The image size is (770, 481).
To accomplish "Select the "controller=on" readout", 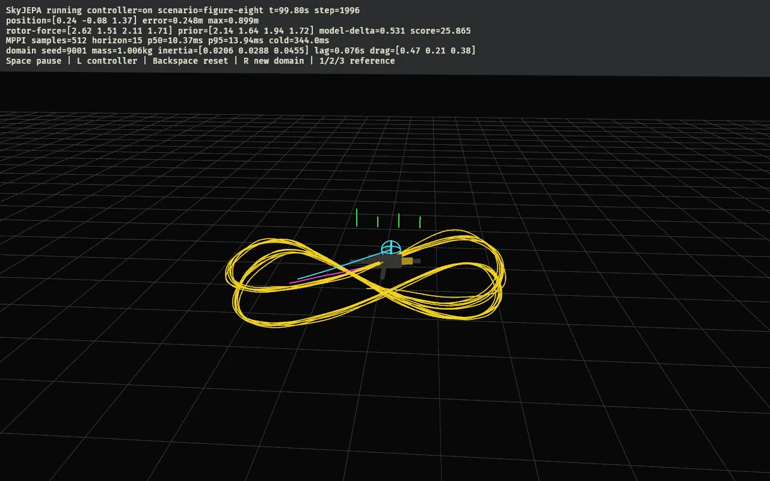I will pos(120,10).
